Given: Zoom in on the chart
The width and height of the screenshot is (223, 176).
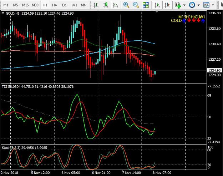Looking at the screenshot, I should pos(126,5).
